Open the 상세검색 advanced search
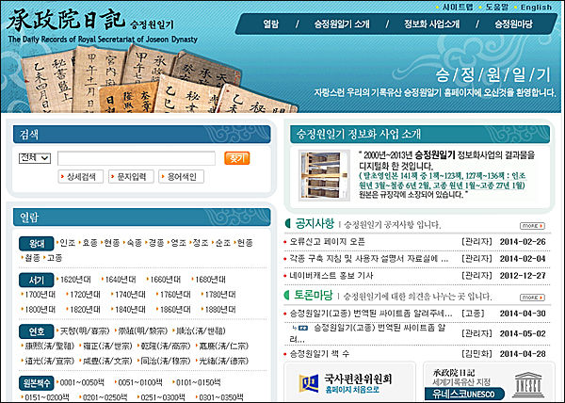 81,176
